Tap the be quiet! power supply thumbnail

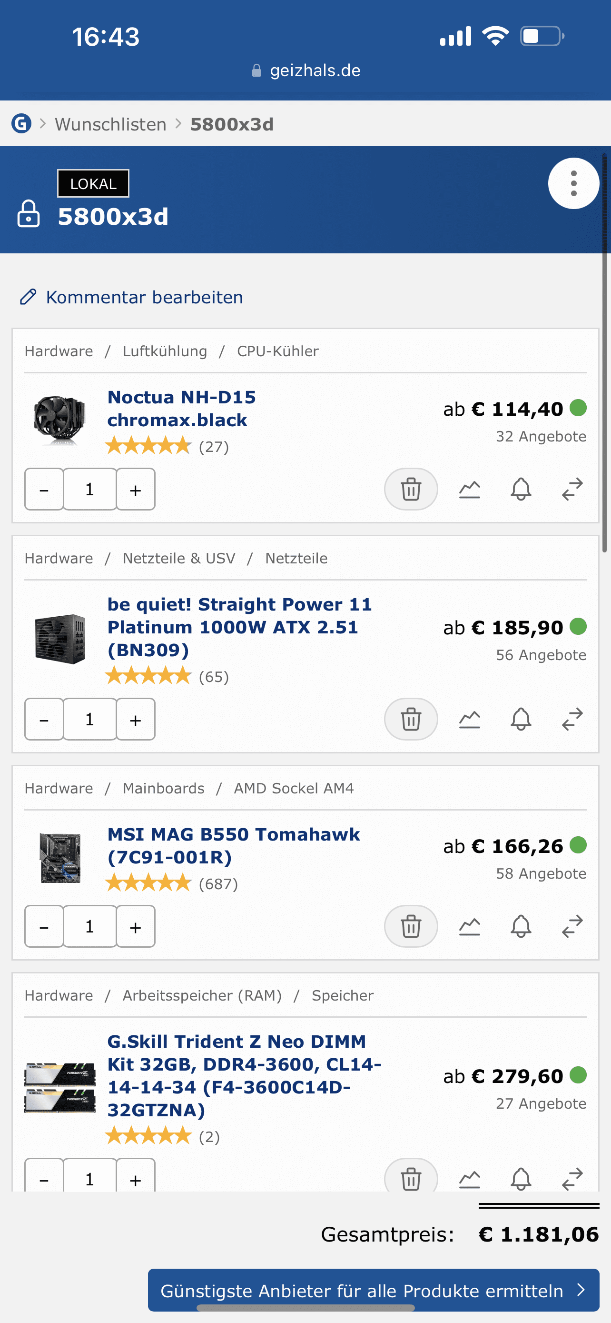pos(60,640)
